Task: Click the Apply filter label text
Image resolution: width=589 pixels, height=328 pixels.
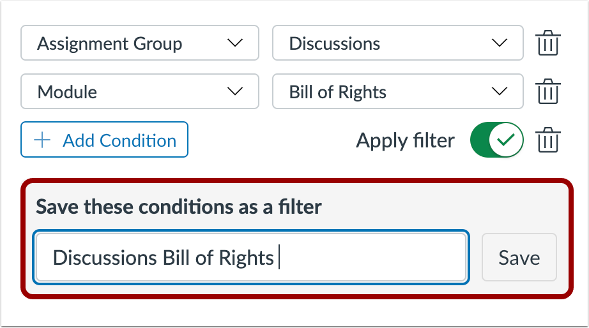Action: coord(405,140)
